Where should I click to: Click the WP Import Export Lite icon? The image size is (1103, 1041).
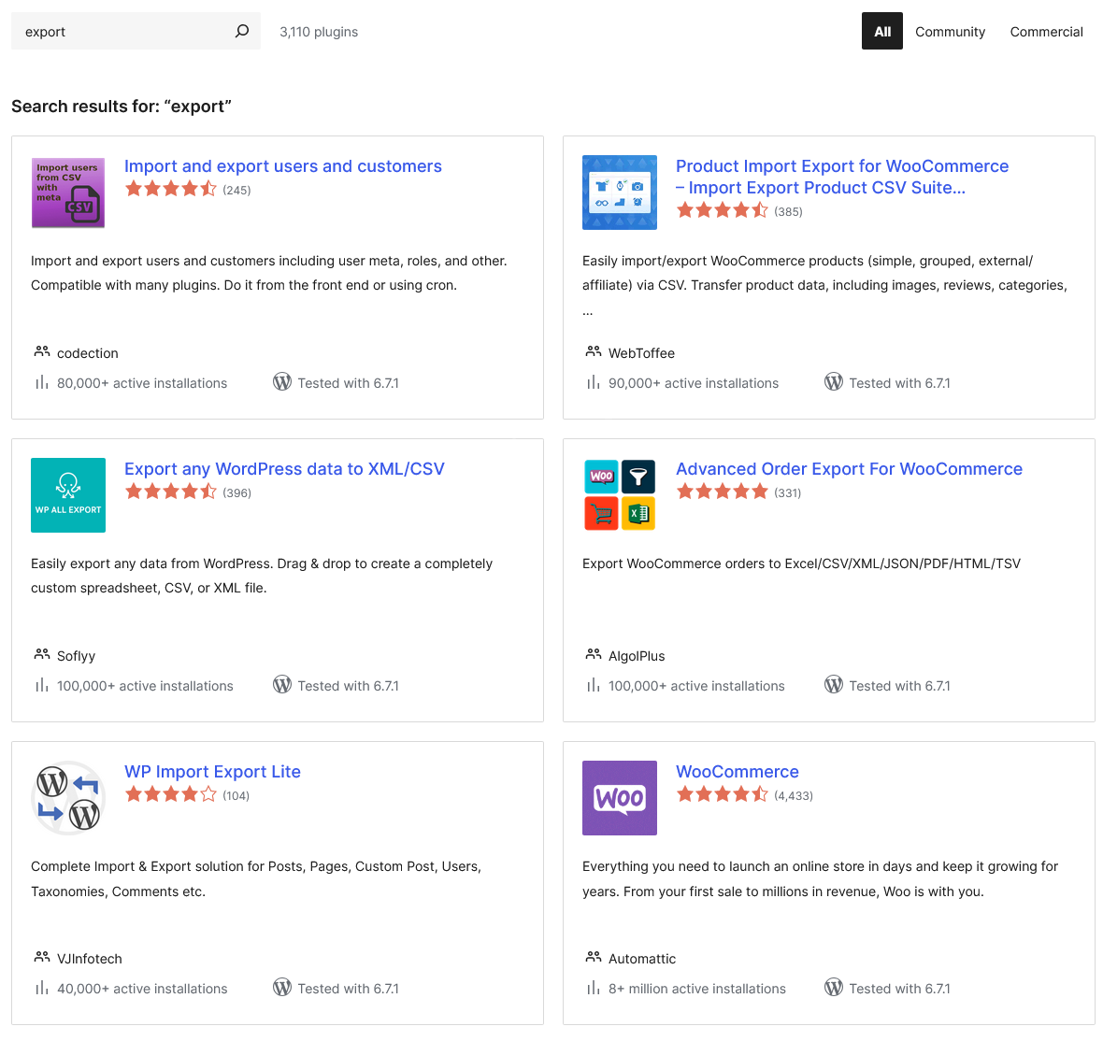68,798
